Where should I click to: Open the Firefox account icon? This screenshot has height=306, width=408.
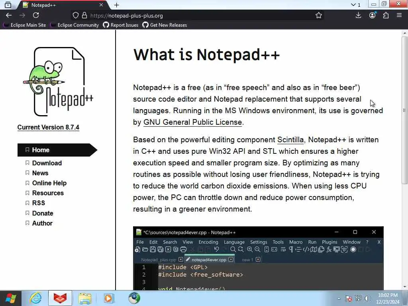click(x=373, y=16)
